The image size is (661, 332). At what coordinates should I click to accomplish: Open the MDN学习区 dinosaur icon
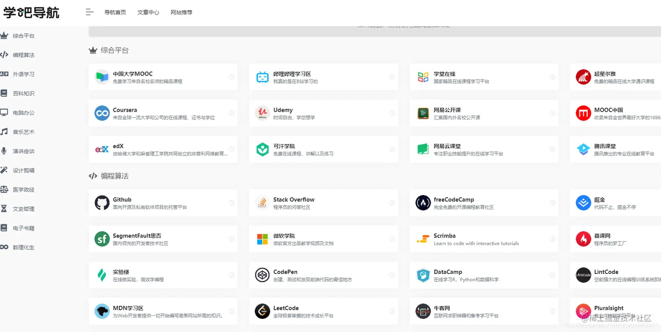(102, 311)
